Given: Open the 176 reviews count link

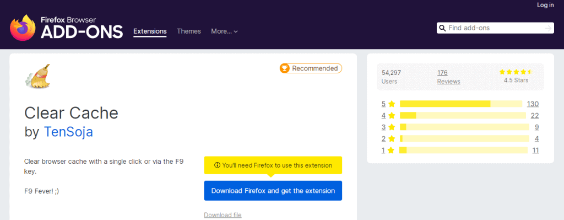Looking at the screenshot, I should 442,73.
